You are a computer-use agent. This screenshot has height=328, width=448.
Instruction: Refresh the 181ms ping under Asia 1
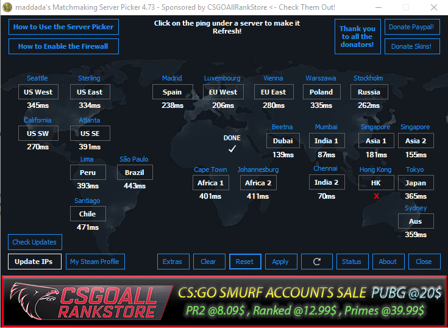click(x=376, y=155)
